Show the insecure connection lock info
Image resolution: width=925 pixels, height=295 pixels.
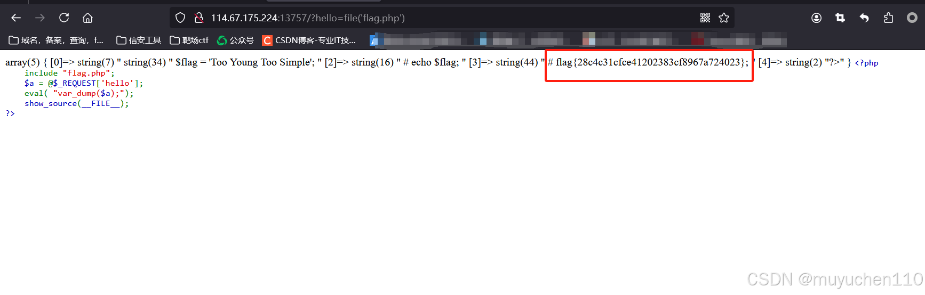tap(199, 18)
